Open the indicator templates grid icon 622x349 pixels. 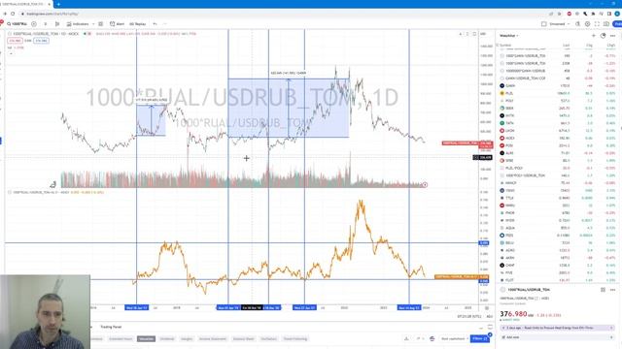(x=101, y=24)
